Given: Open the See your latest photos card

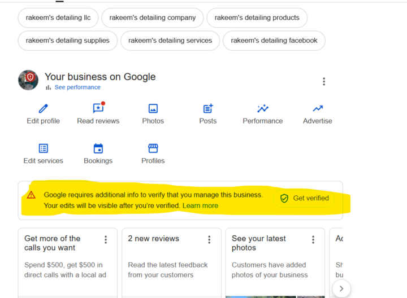Looking at the screenshot, I should click(275, 263).
